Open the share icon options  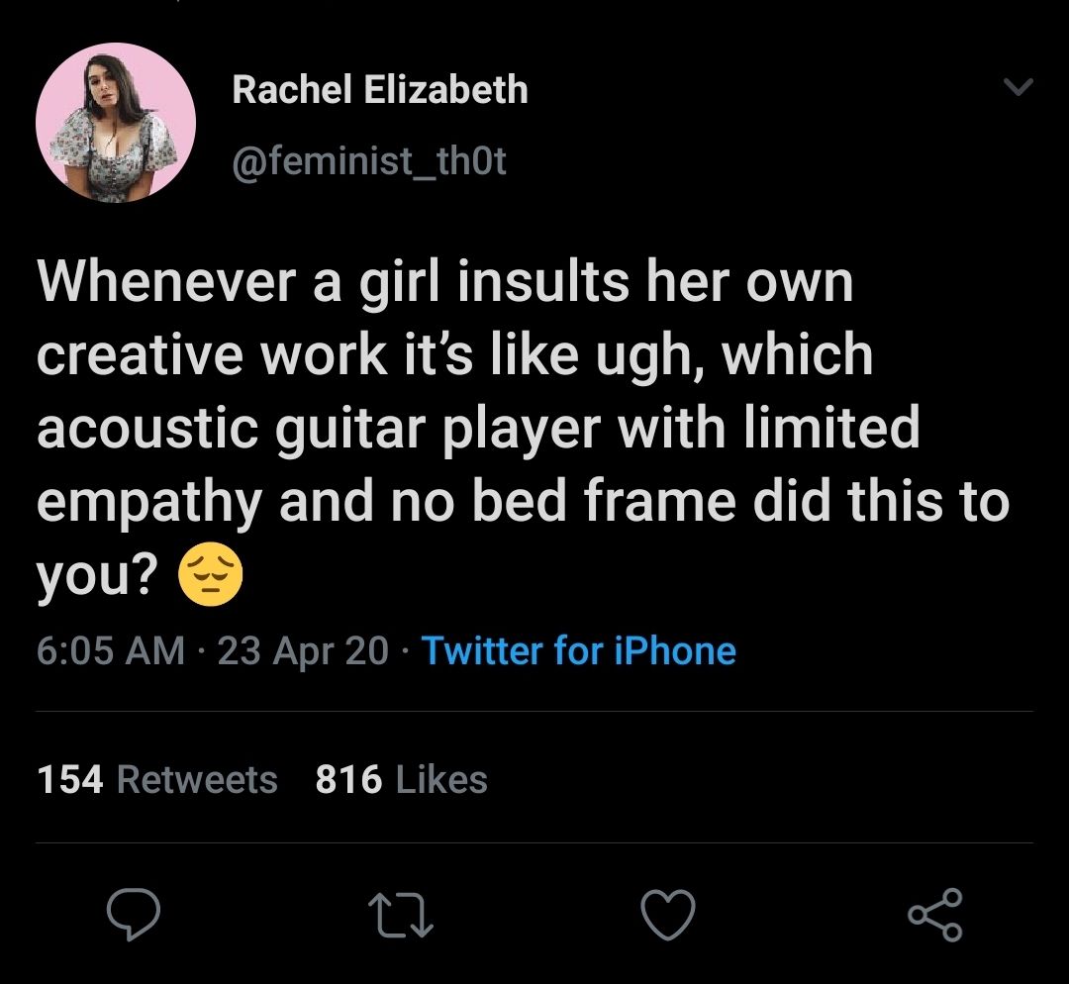[x=935, y=915]
